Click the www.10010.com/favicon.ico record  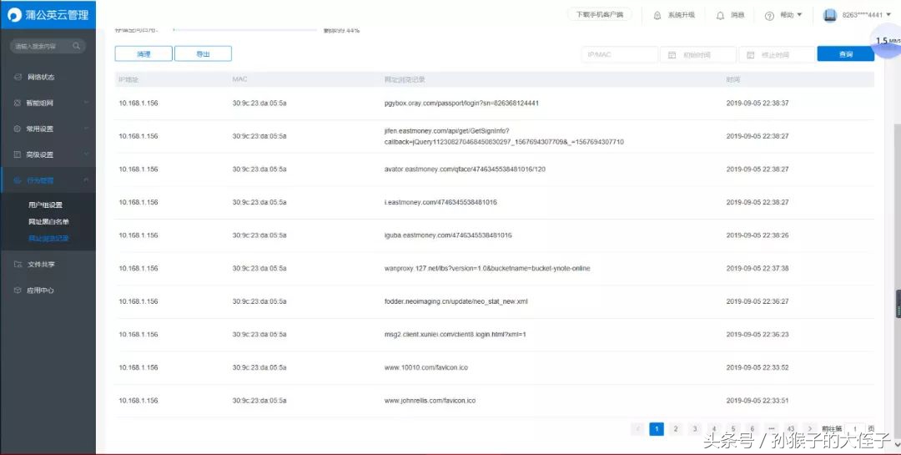tap(425, 367)
